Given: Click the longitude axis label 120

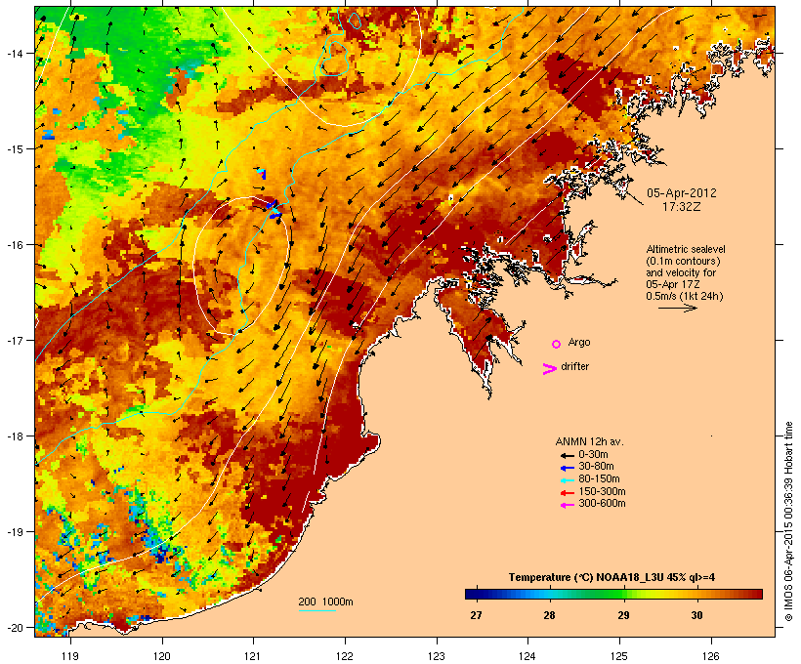Looking at the screenshot, I should pyautogui.click(x=162, y=656).
